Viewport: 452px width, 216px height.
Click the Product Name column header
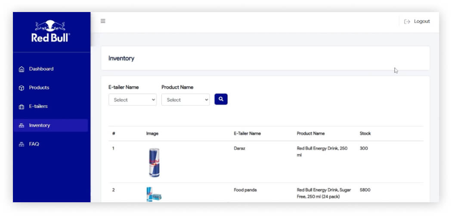(311, 134)
